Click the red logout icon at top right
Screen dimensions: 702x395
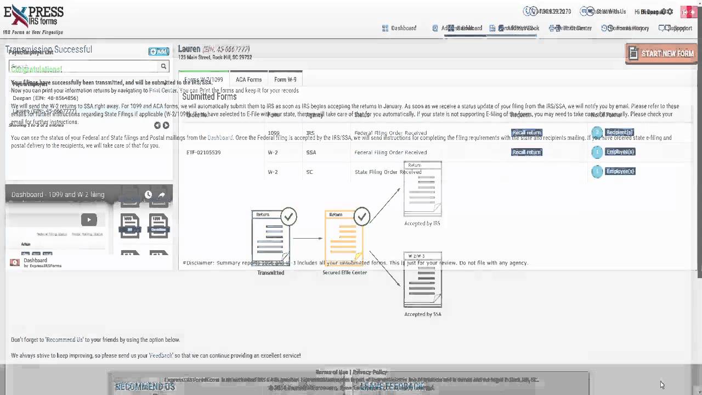pos(688,12)
